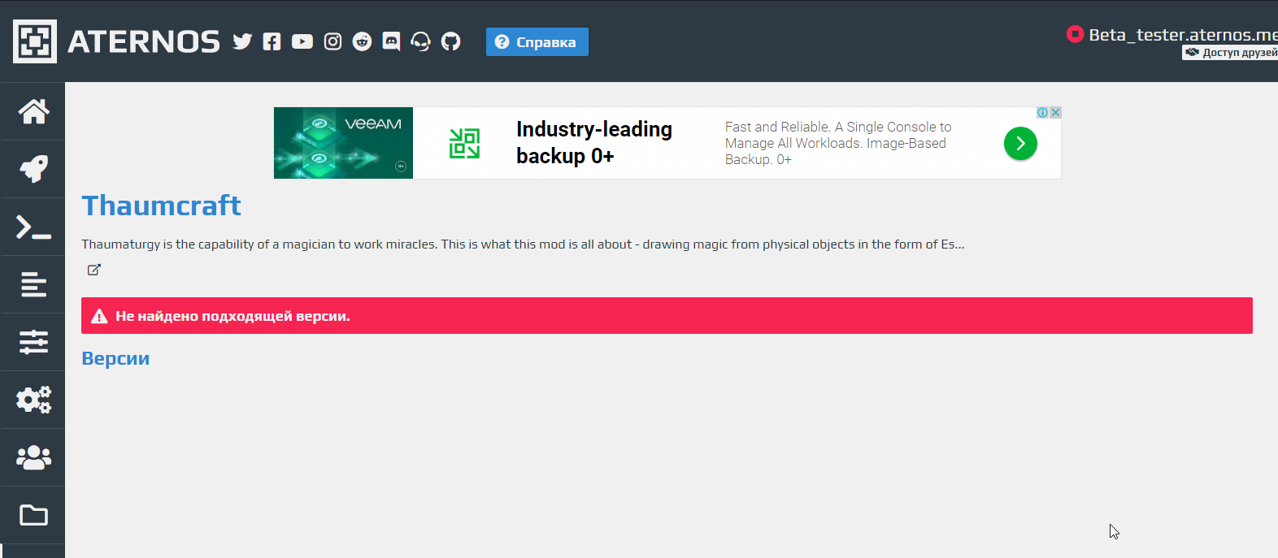Open server Beta_tester.aternos.me
The width and height of the screenshot is (1278, 558).
pyautogui.click(x=1183, y=35)
